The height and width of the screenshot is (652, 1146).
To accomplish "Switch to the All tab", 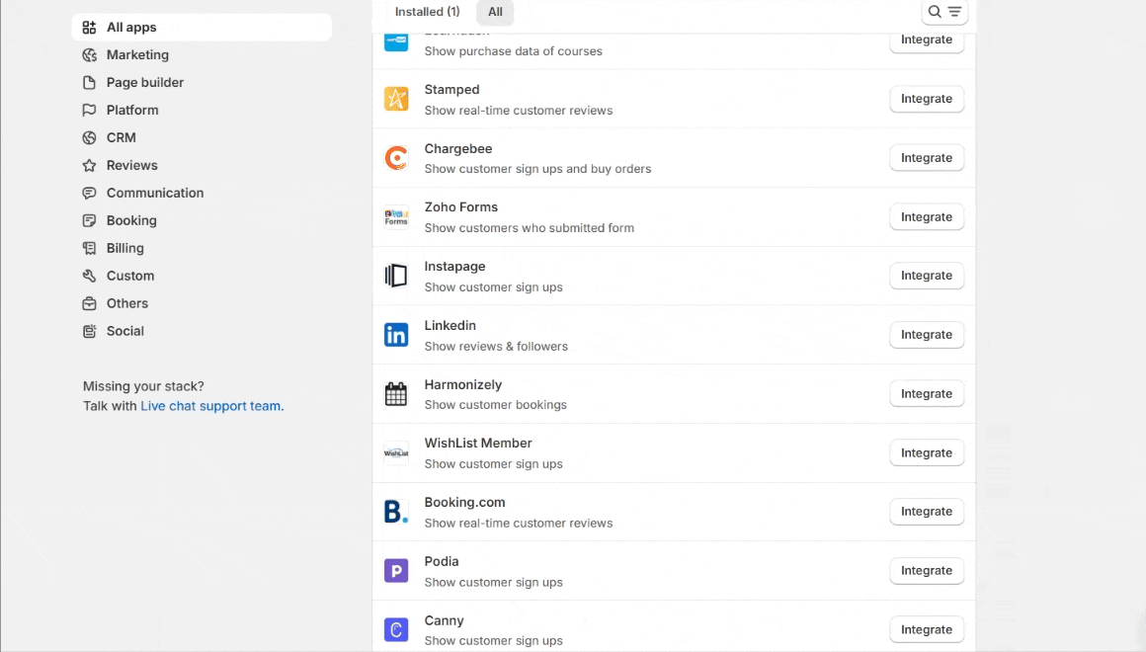I will point(496,12).
